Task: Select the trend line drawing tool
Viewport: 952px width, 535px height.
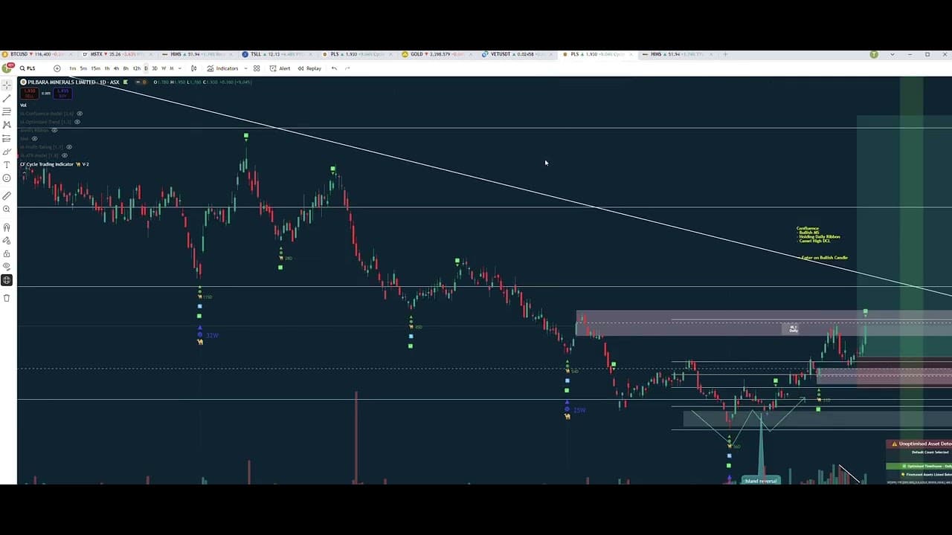Action: click(7, 98)
